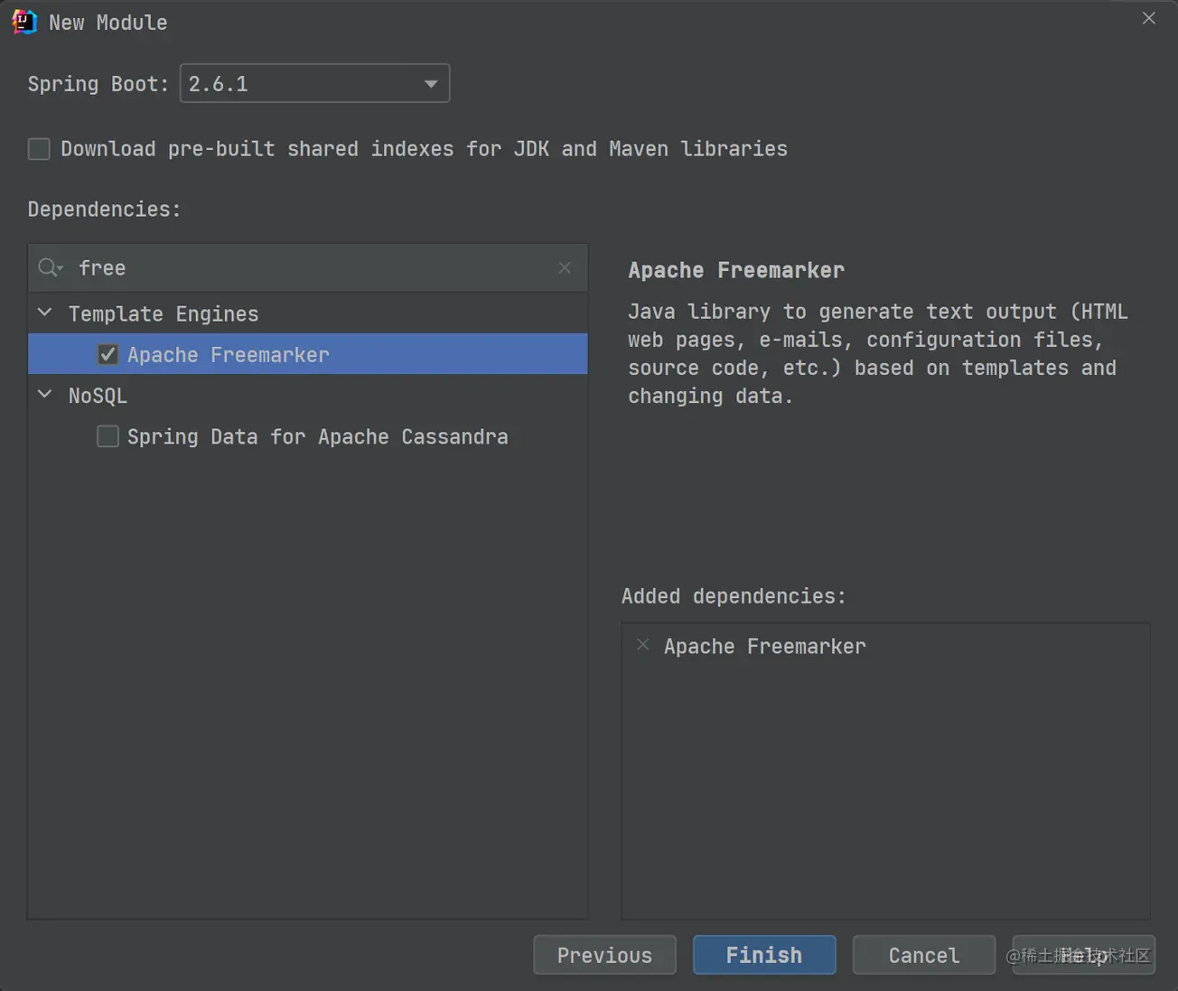This screenshot has width=1178, height=991.
Task: Click the 'New Module' title text
Action: coord(108,23)
